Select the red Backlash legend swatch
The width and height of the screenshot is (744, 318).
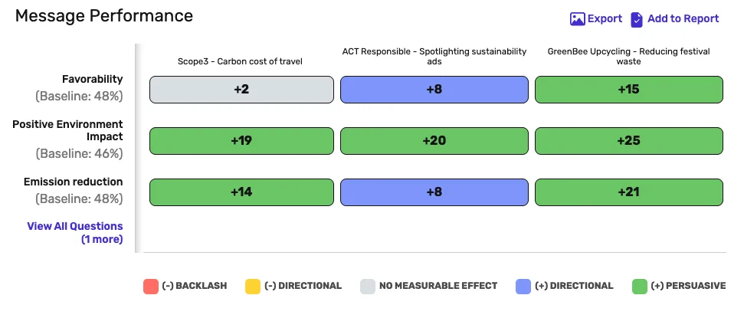point(151,287)
